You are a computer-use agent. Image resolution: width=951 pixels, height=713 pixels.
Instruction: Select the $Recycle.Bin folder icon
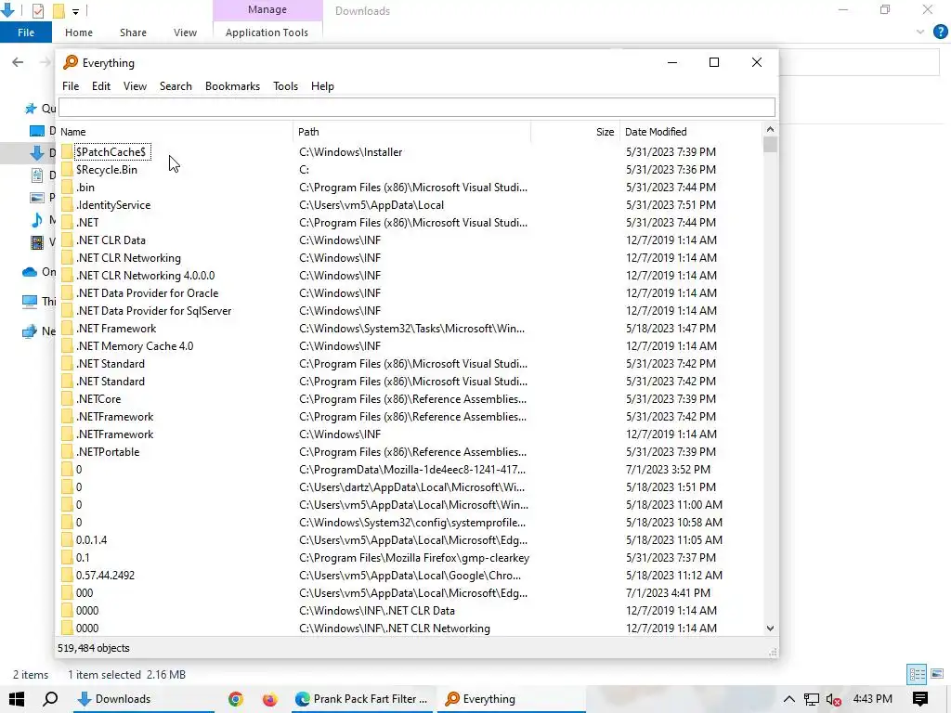(67, 169)
